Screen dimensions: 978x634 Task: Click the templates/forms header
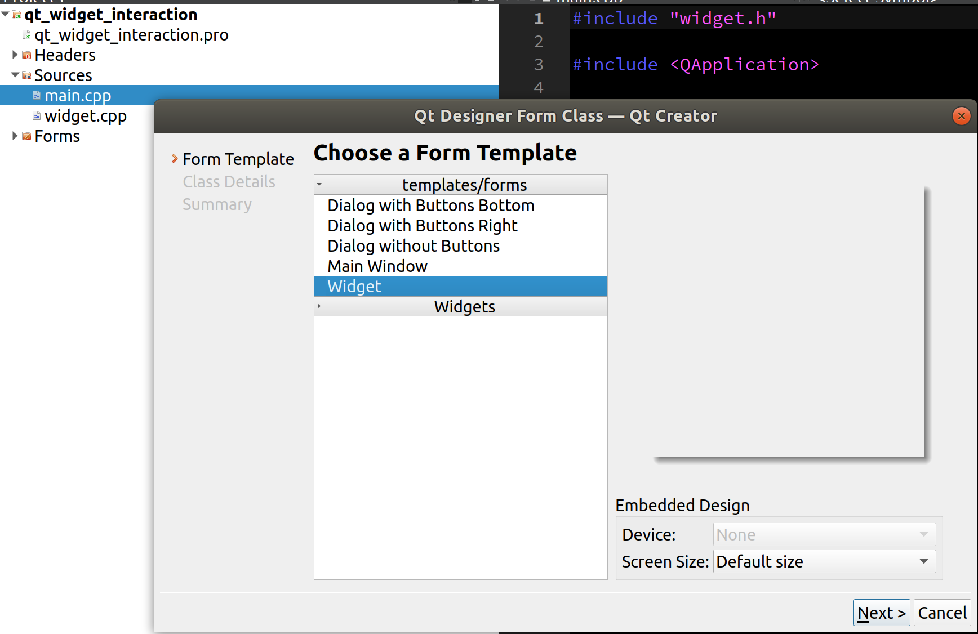[x=460, y=185]
